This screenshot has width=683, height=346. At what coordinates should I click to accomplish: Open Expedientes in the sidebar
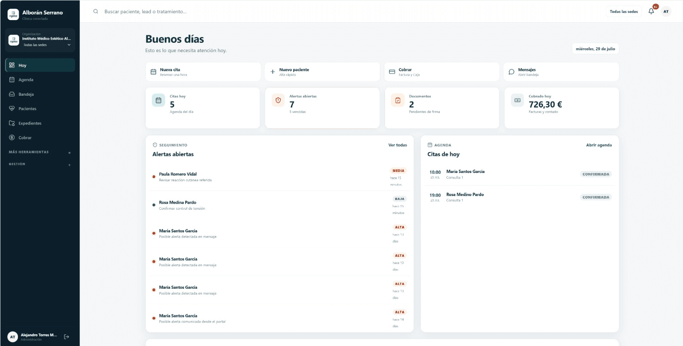[x=40, y=123]
